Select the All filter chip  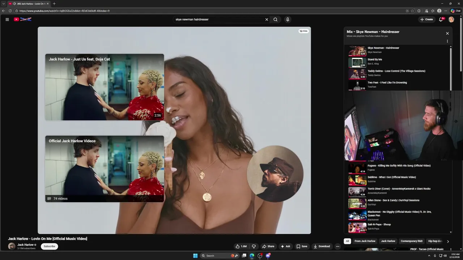click(x=347, y=241)
